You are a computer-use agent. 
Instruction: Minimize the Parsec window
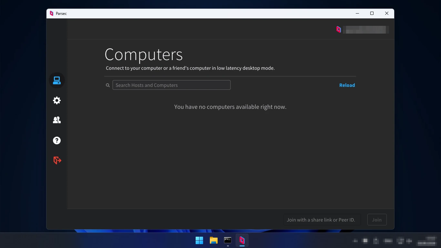click(x=357, y=14)
